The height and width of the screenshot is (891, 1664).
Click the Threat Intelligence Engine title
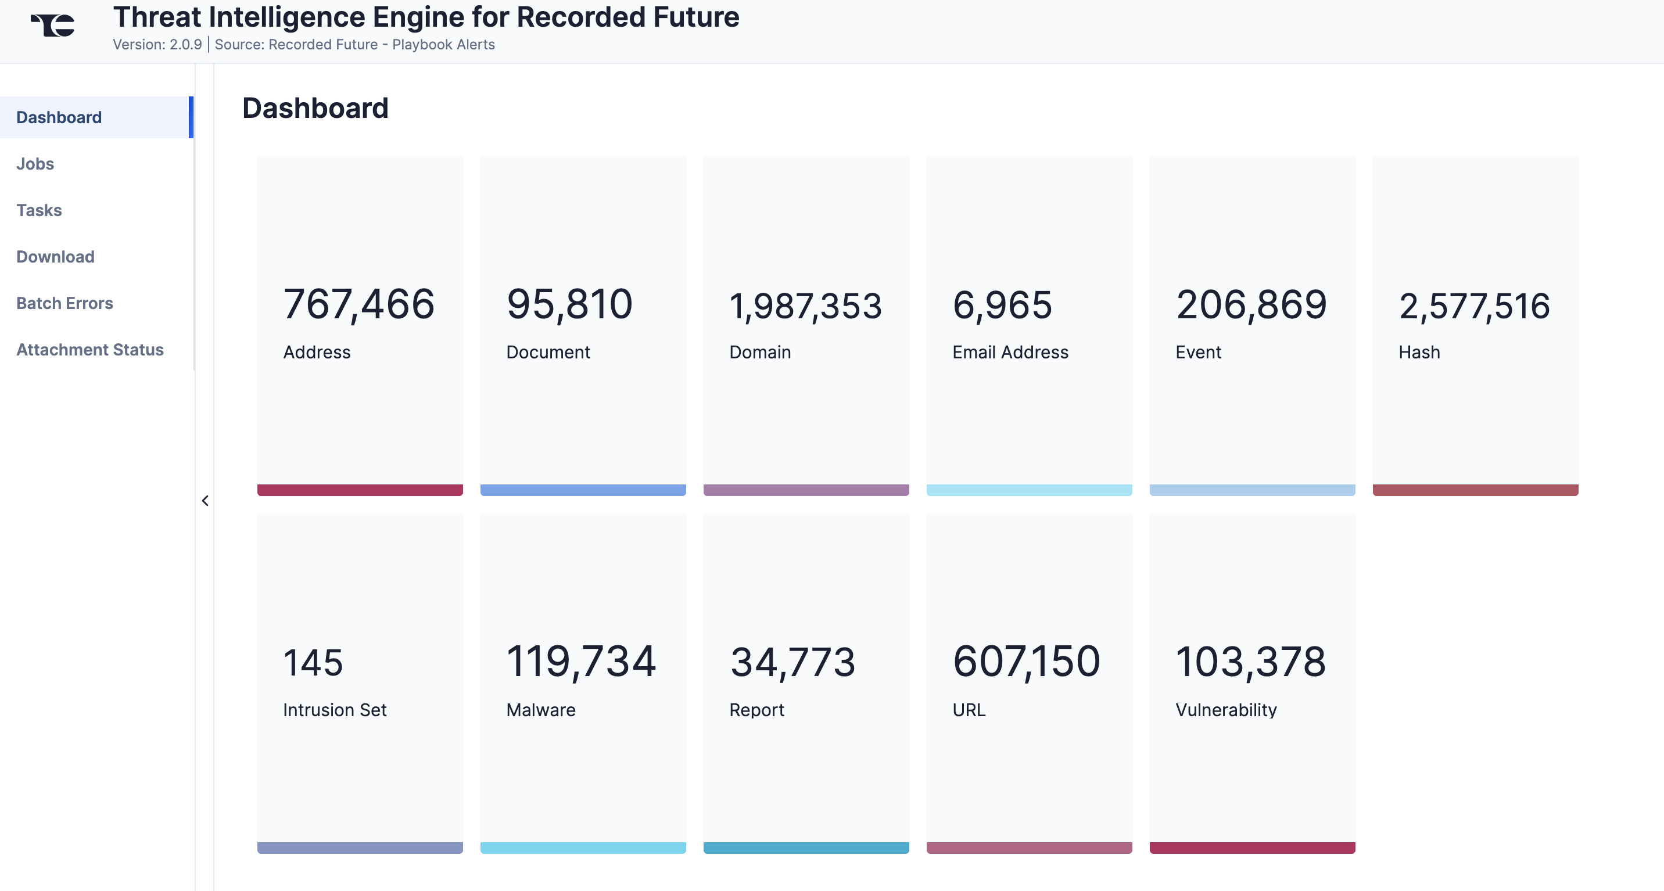pos(426,17)
